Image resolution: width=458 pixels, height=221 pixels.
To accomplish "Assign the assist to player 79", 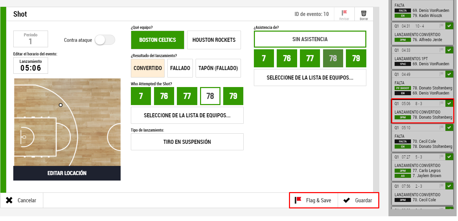I will 356,58.
